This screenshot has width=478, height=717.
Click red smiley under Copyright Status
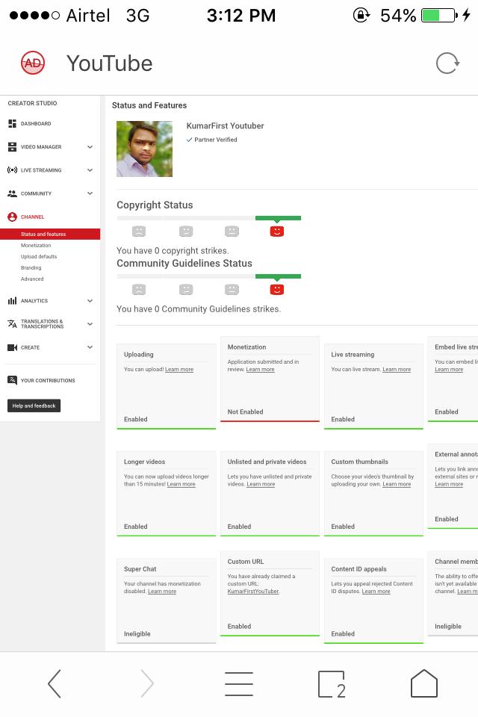(x=277, y=231)
